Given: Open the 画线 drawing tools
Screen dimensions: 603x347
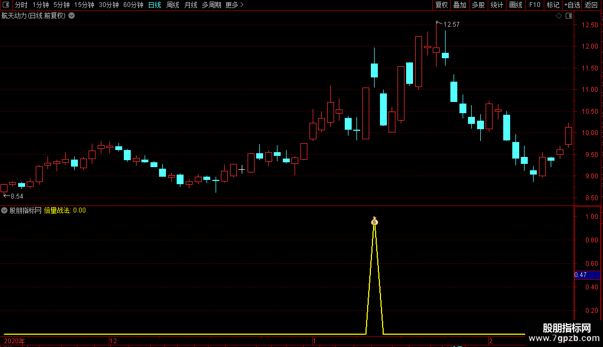Looking at the screenshot, I should 515,5.
